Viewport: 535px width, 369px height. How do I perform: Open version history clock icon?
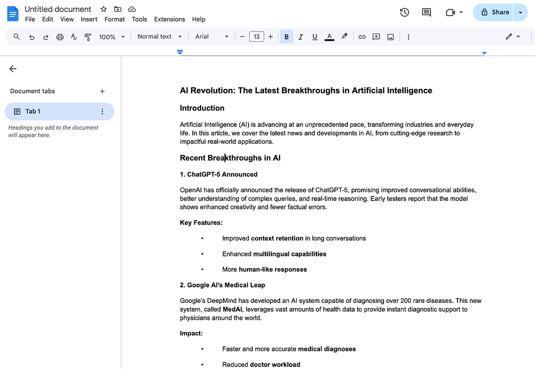[404, 12]
